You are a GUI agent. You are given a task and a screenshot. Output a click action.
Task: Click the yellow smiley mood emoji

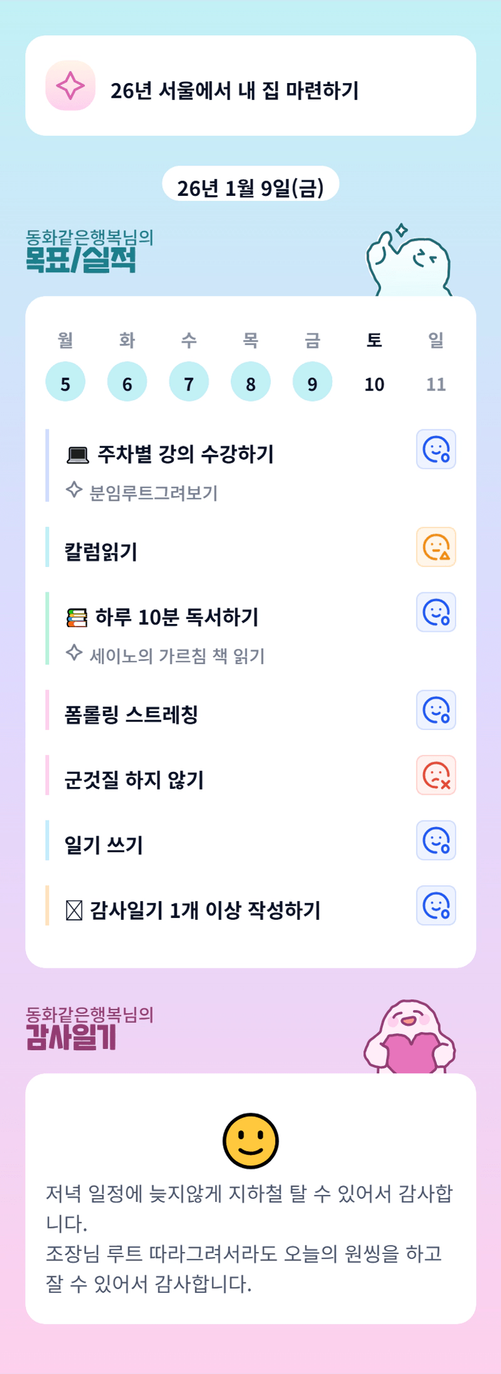click(x=251, y=1141)
